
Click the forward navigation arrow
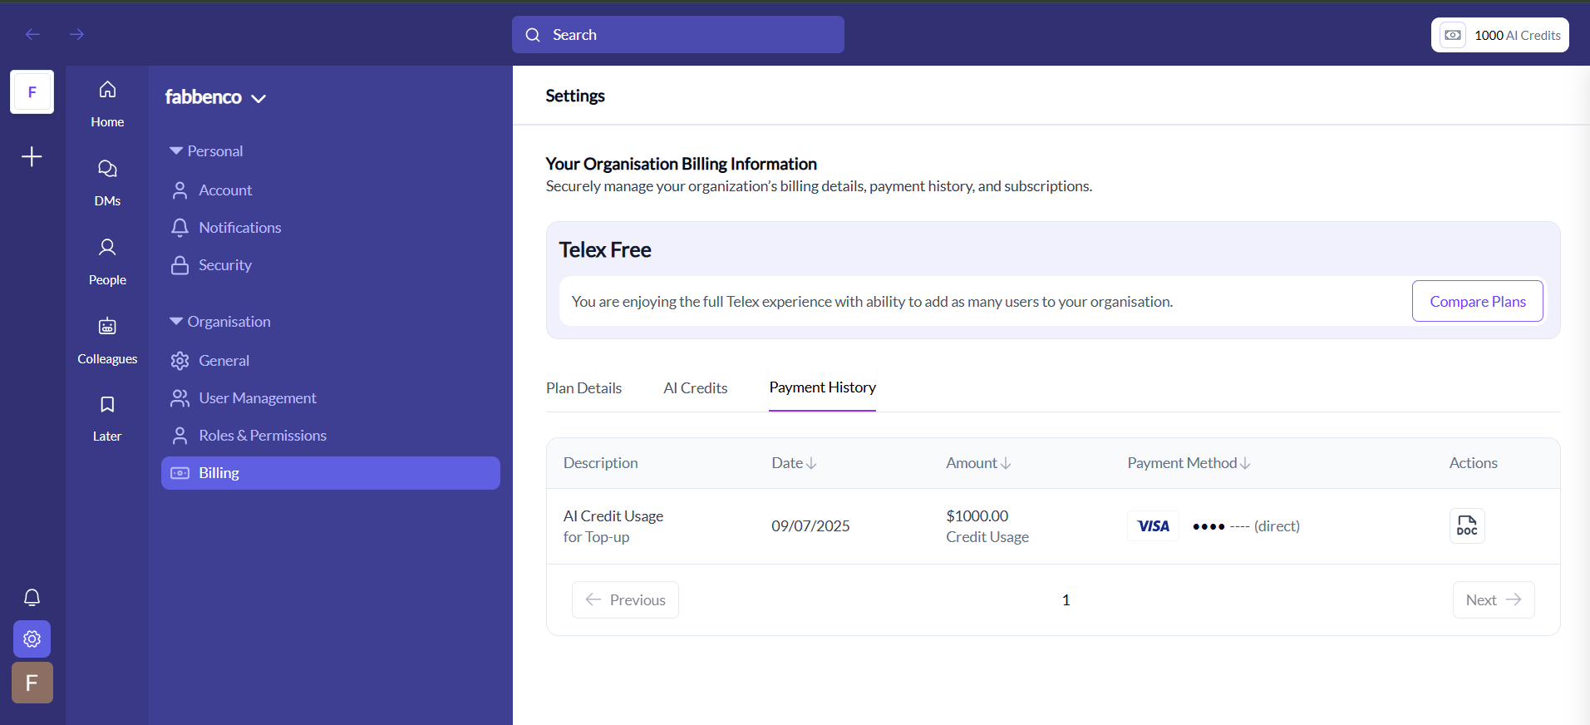coord(76,34)
